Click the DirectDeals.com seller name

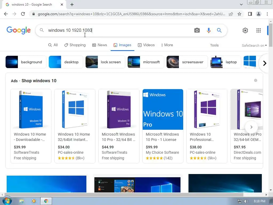[x=247, y=152]
